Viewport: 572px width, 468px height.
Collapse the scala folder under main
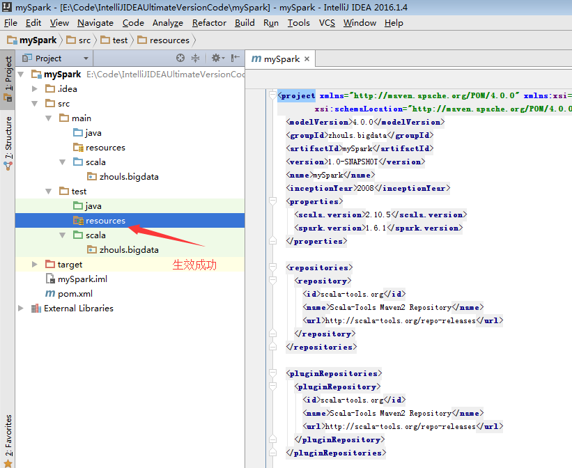(63, 162)
